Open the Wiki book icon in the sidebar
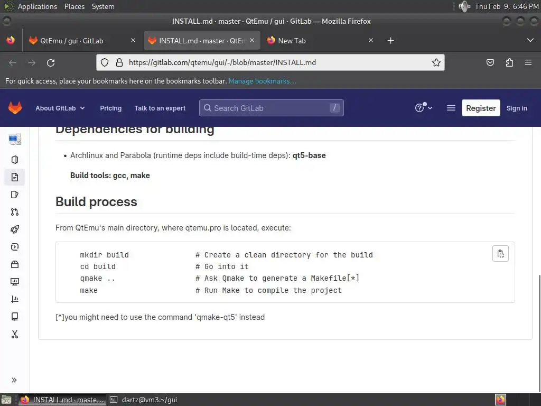The height and width of the screenshot is (406, 541). (x=14, y=317)
